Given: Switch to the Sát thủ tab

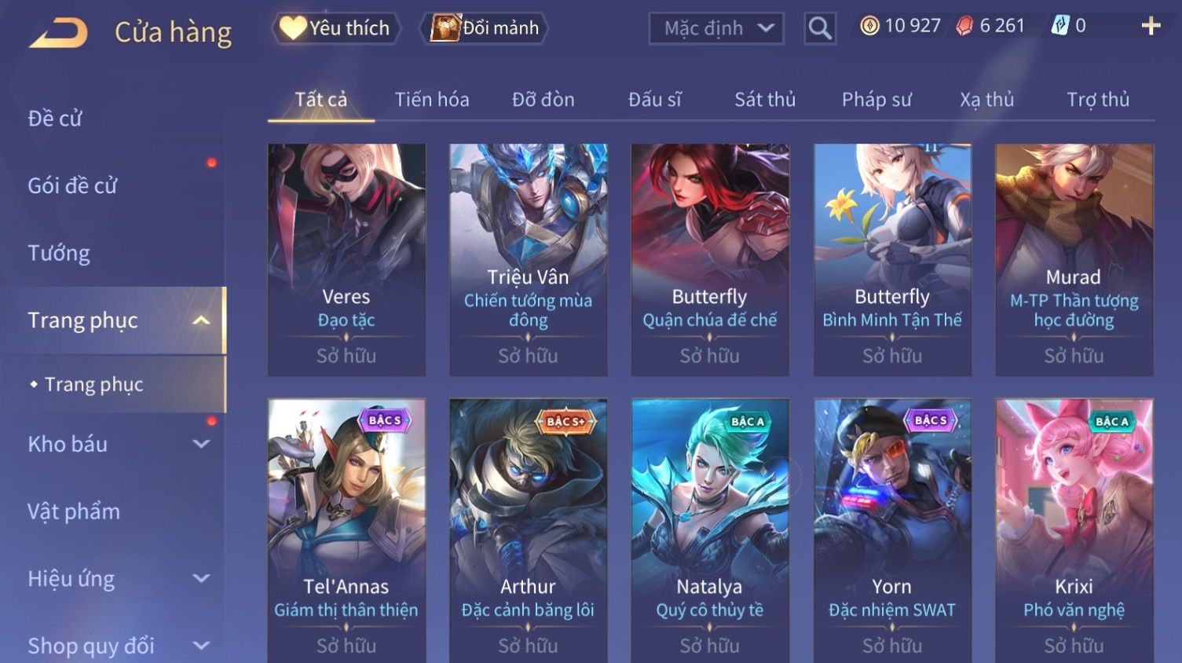Looking at the screenshot, I should pos(765,100).
